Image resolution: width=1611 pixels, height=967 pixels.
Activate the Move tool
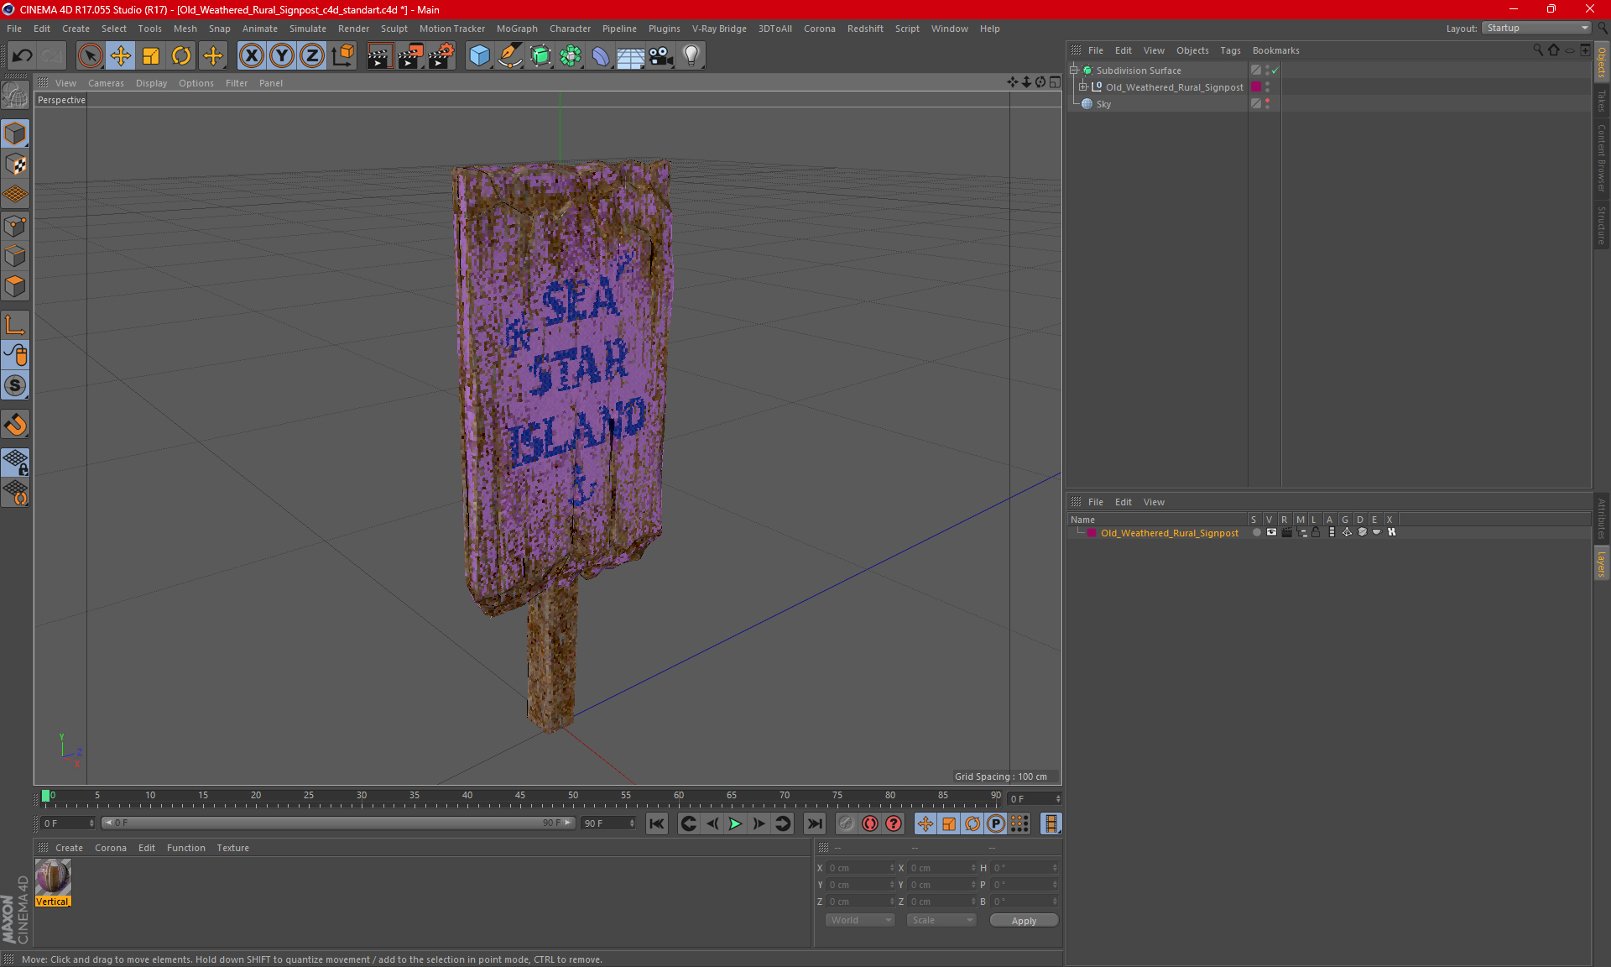121,55
